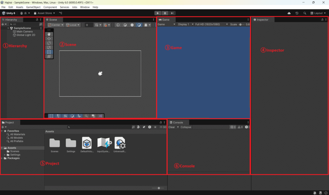Click the Pause button
Screen dimensions: 329x195
click(165, 13)
